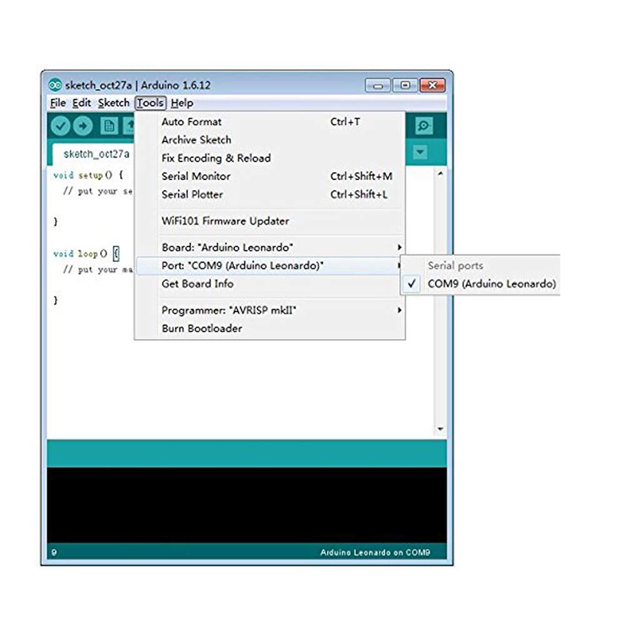The height and width of the screenshot is (626, 626).
Task: Select COM9 (Arduino Leonardo) serial port
Action: coord(491,284)
